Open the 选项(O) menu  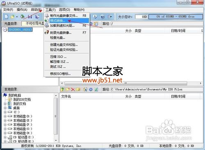[64, 10]
